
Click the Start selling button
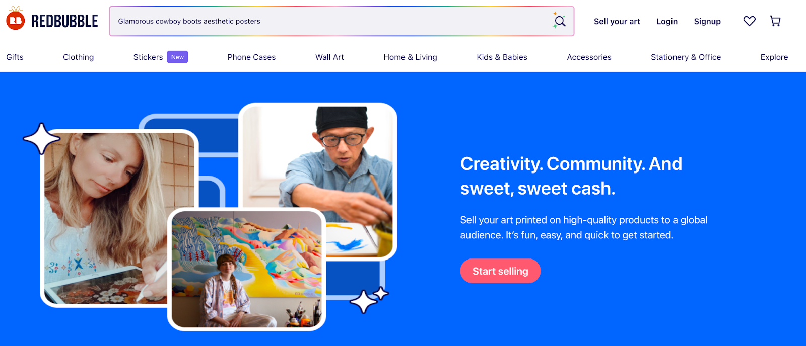(x=500, y=271)
